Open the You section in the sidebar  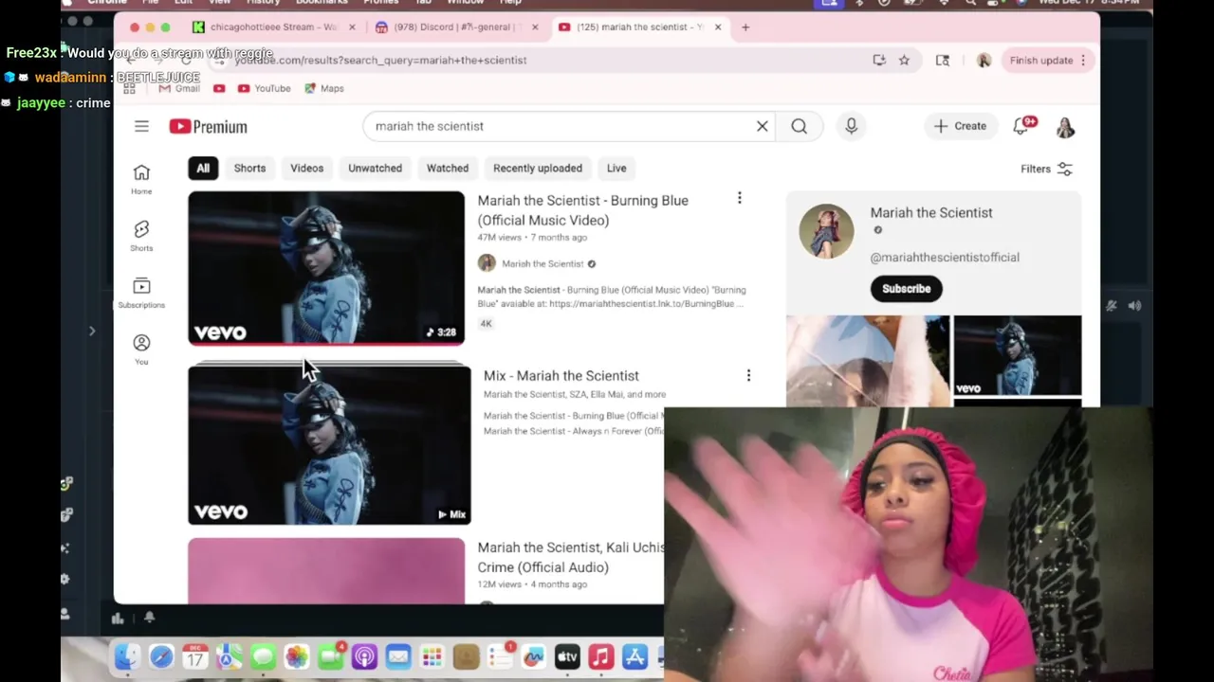(141, 349)
